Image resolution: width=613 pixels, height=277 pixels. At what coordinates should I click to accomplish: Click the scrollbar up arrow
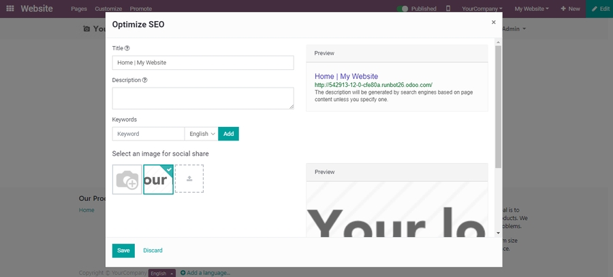(498, 41)
